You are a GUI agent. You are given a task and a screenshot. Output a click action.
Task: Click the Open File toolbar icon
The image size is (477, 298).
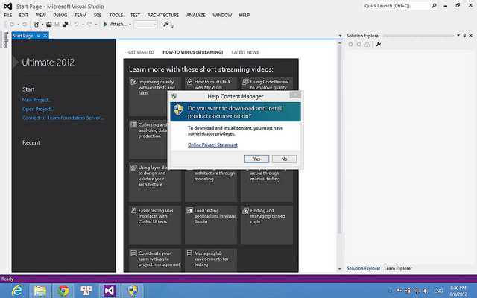click(48, 25)
